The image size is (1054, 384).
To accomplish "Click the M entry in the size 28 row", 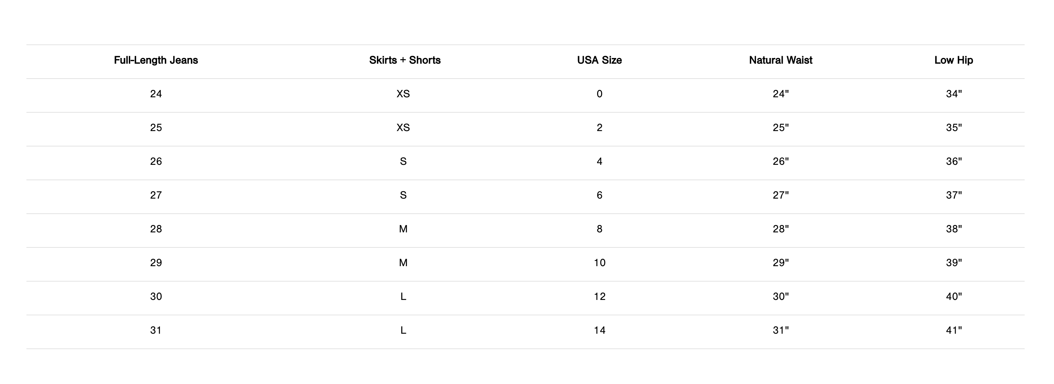I will [x=403, y=229].
